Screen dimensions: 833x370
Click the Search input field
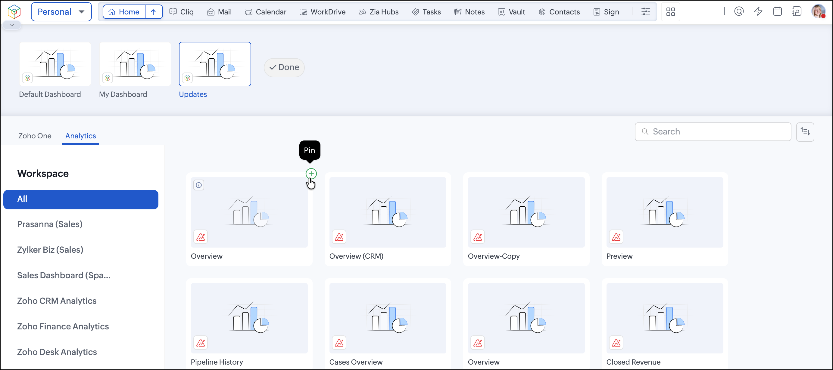click(713, 132)
